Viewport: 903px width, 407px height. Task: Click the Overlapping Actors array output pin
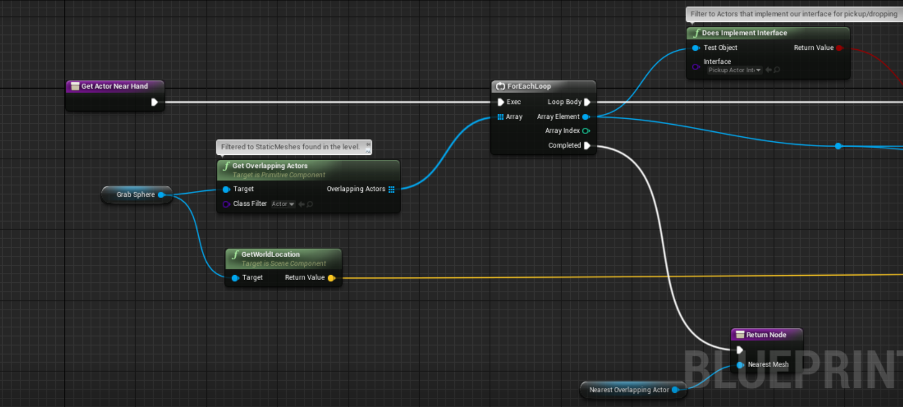click(391, 189)
